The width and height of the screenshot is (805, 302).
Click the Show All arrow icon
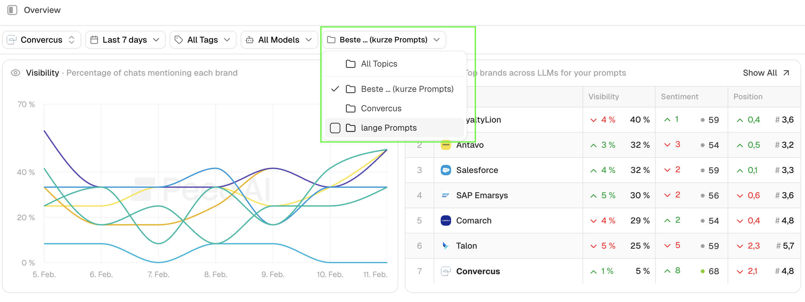[x=786, y=73]
